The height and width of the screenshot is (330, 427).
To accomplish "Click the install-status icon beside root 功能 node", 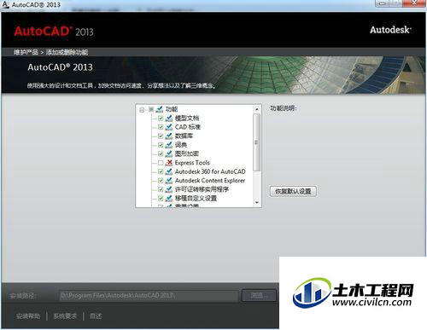I will point(160,109).
